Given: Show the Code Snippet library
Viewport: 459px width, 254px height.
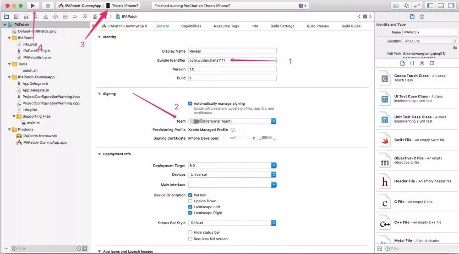Looking at the screenshot, I should pos(412,63).
